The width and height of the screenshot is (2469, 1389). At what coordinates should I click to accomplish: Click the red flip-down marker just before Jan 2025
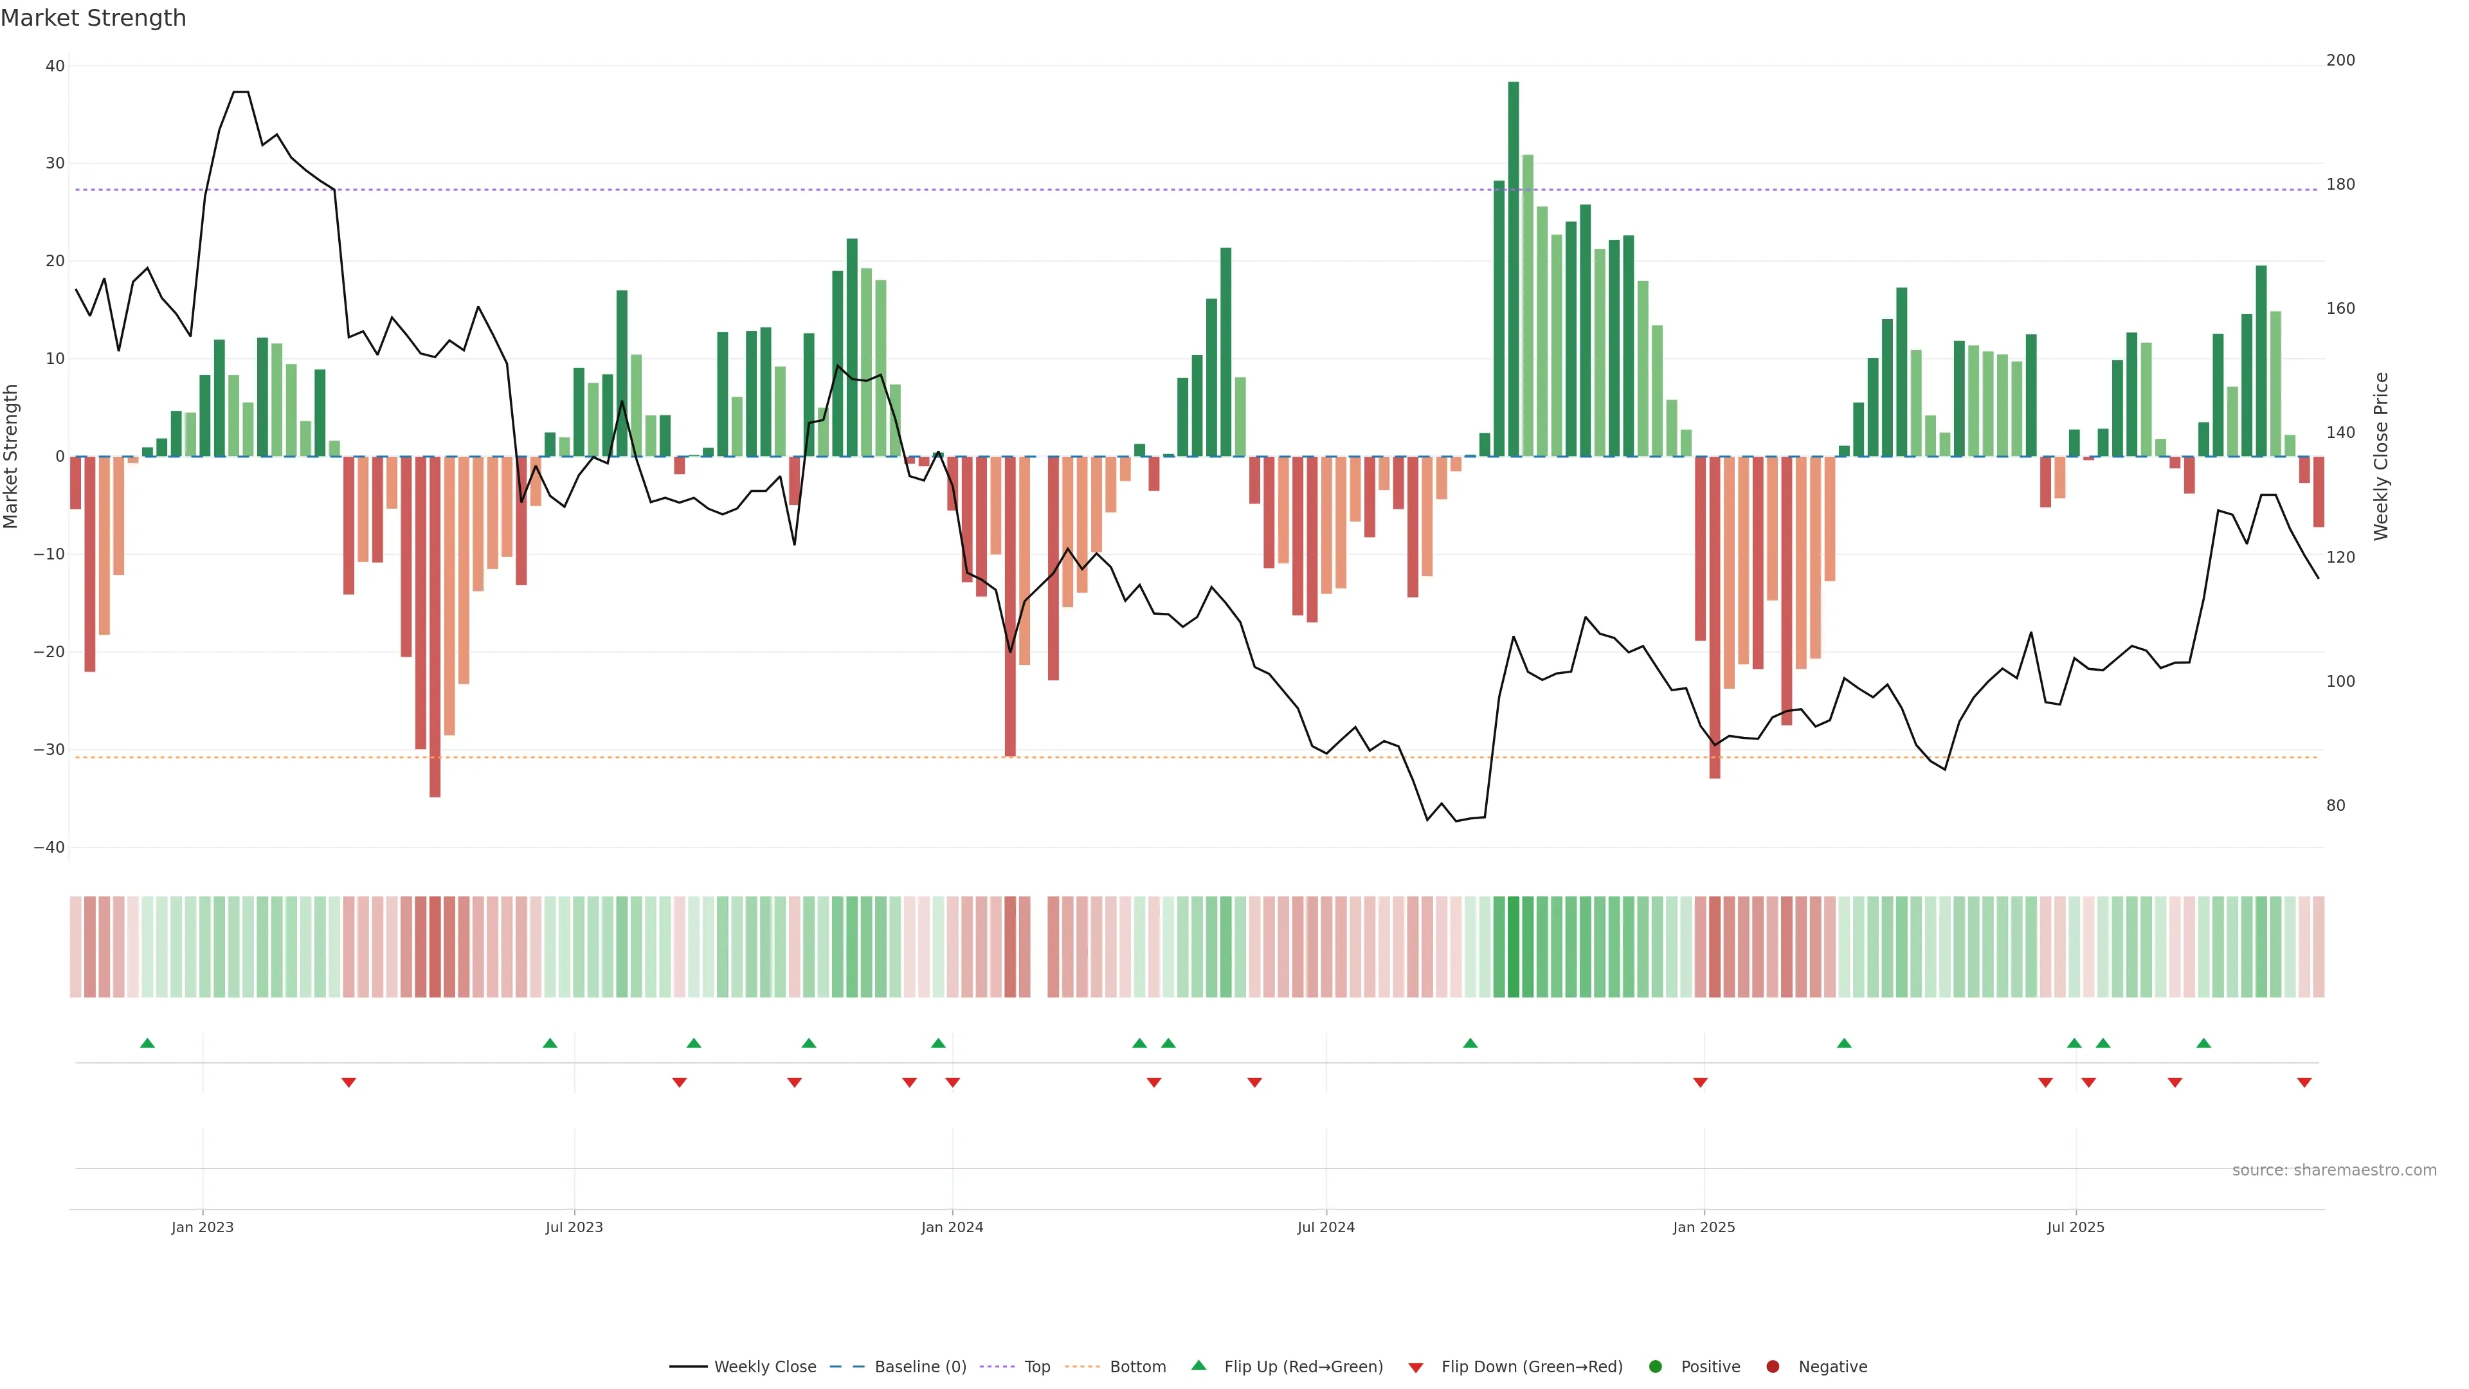tap(1700, 1082)
